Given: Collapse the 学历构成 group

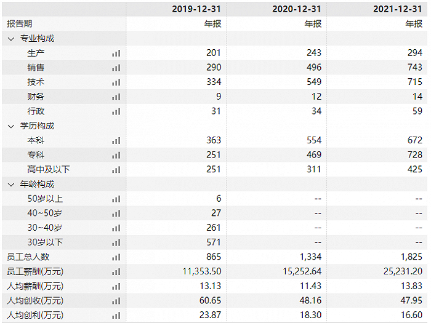Looking at the screenshot, I should [x=10, y=126].
